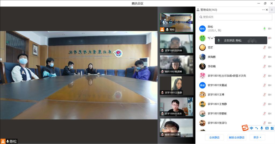Open the three-dots options in member panel
The image size is (275, 144).
point(263,10)
